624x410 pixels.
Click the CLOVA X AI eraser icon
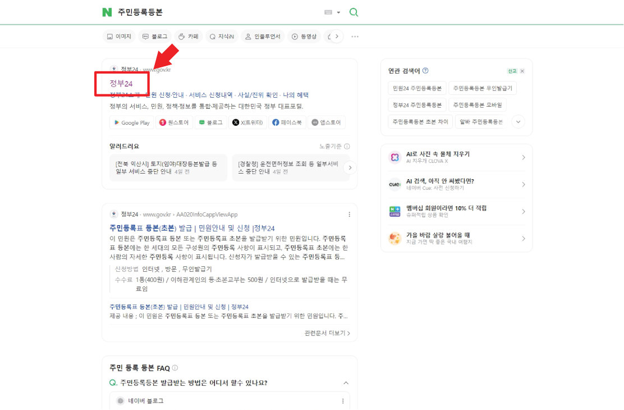click(395, 157)
